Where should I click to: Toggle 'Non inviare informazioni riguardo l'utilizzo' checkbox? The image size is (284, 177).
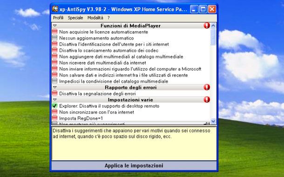point(54,69)
